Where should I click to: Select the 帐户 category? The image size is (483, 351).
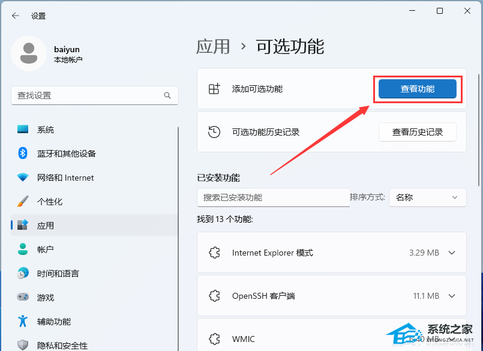point(94,249)
